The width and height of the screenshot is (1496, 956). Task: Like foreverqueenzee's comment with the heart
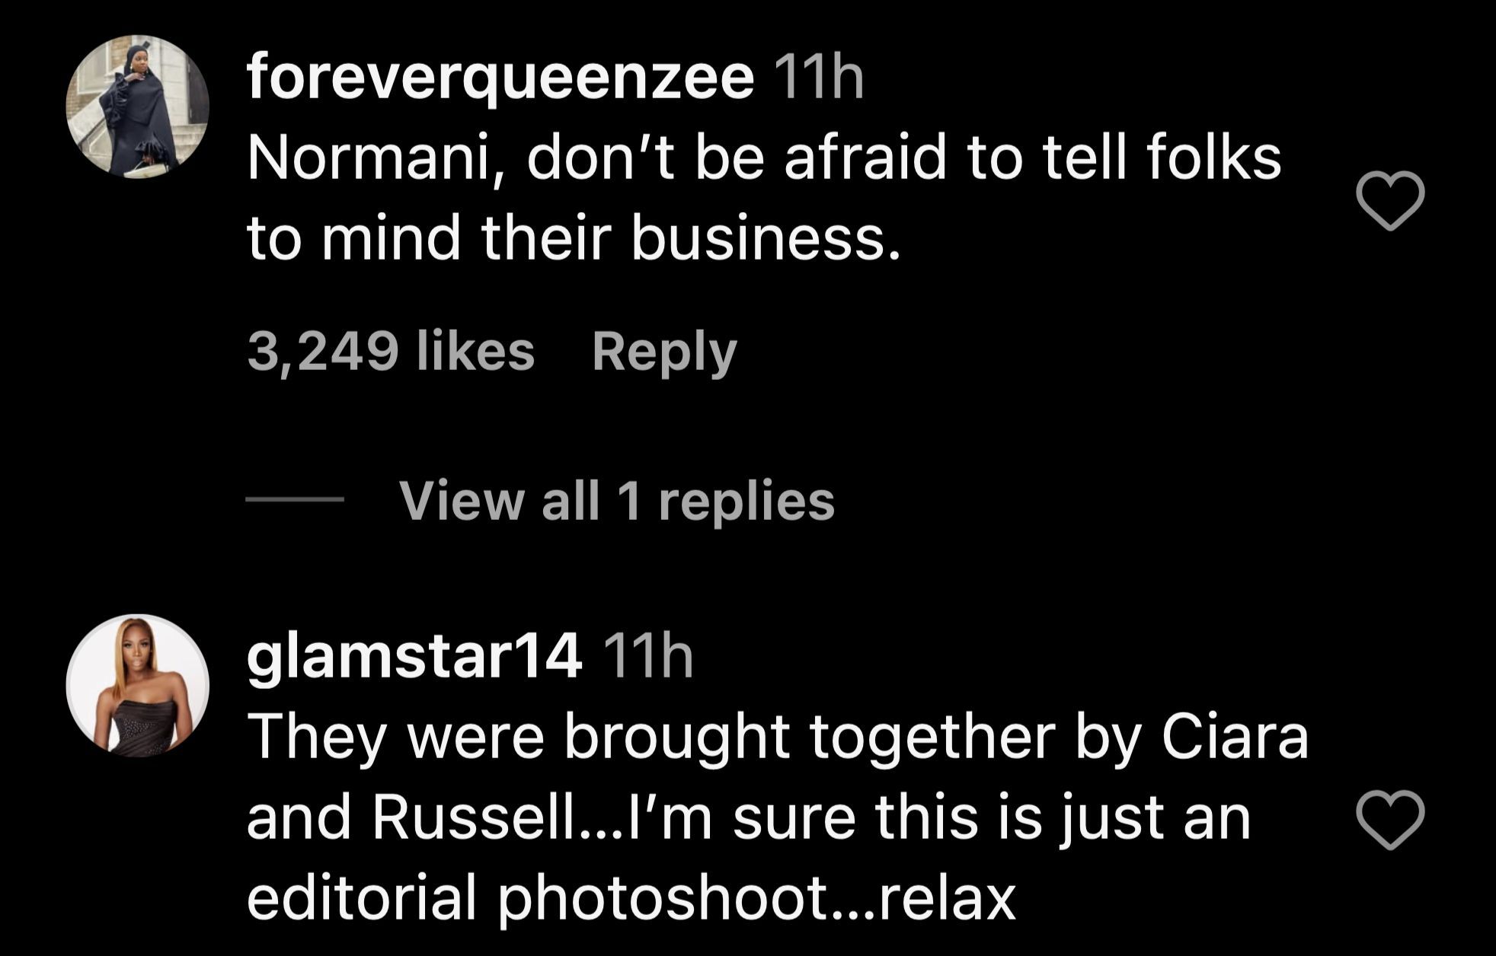pos(1390,200)
